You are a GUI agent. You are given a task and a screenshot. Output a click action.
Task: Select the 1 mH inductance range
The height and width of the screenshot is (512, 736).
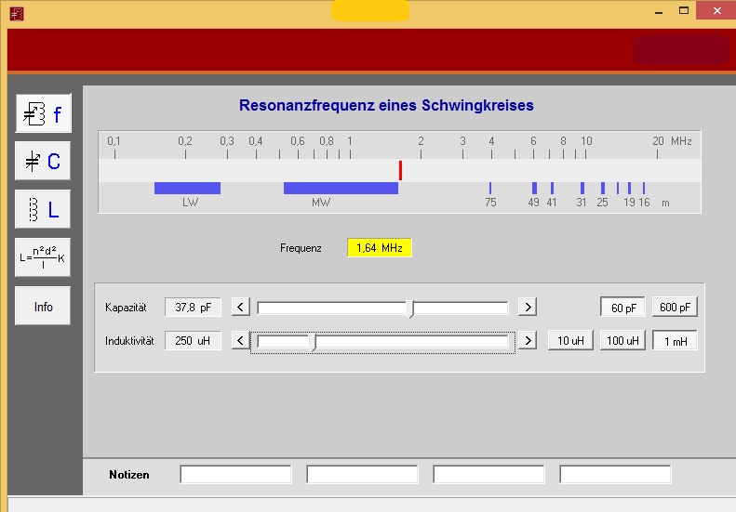675,341
